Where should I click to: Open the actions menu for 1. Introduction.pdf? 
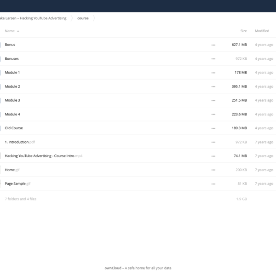(x=213, y=142)
